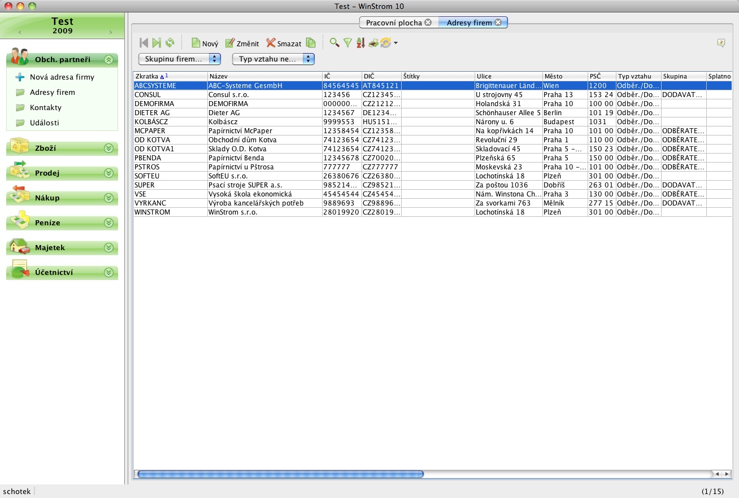The image size is (739, 498).
Task: Click the Nákup purchase icon
Action: coord(20,195)
